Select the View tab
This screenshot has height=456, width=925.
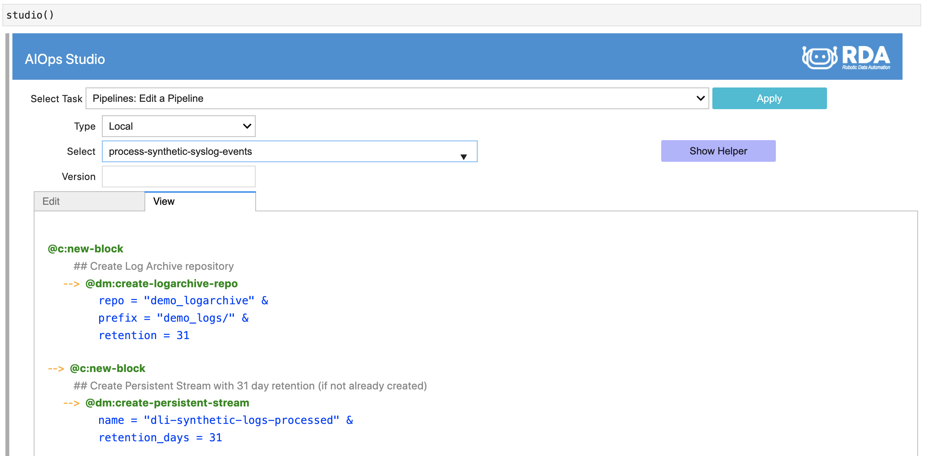coord(164,201)
